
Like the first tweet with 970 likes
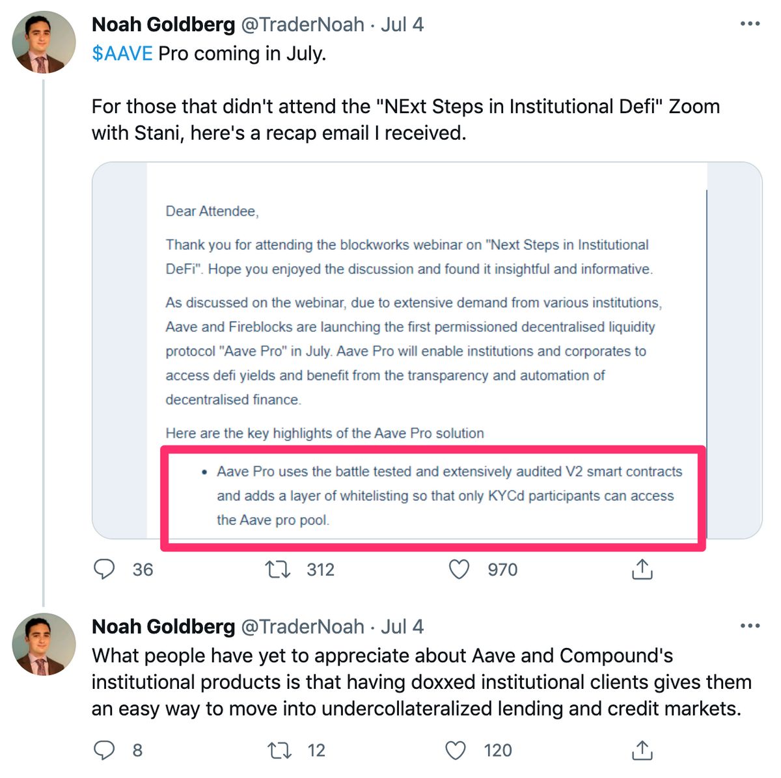click(459, 569)
